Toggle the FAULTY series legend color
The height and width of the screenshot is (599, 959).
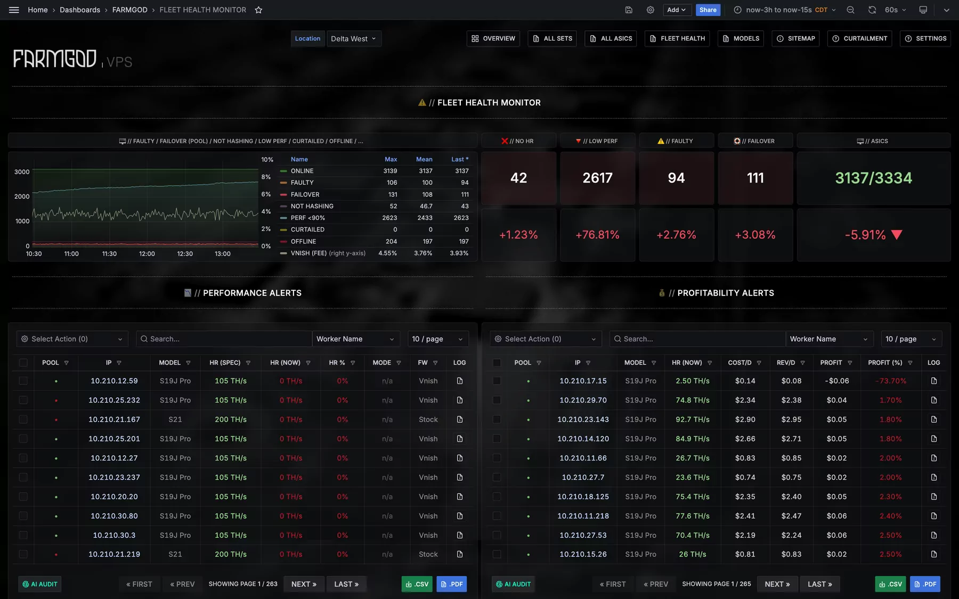(283, 183)
